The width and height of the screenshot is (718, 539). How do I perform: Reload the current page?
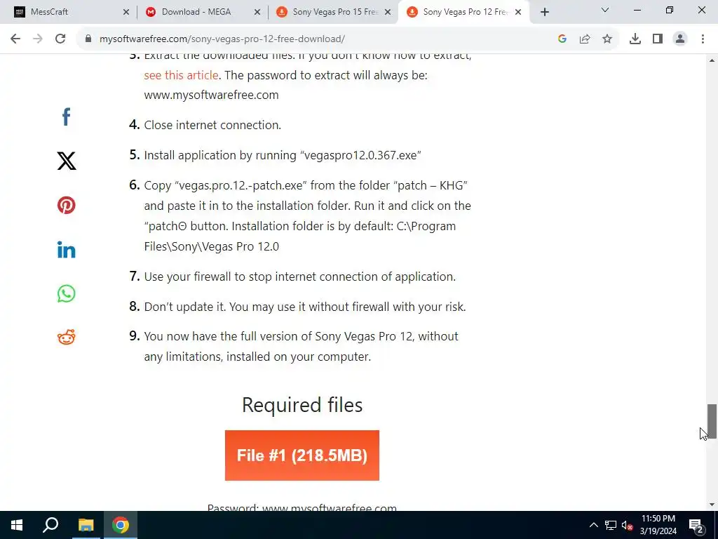pos(60,39)
